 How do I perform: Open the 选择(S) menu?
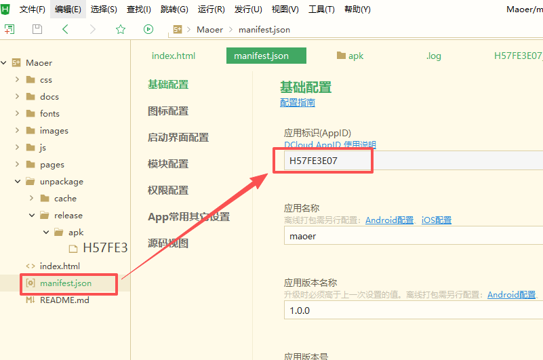tap(104, 9)
